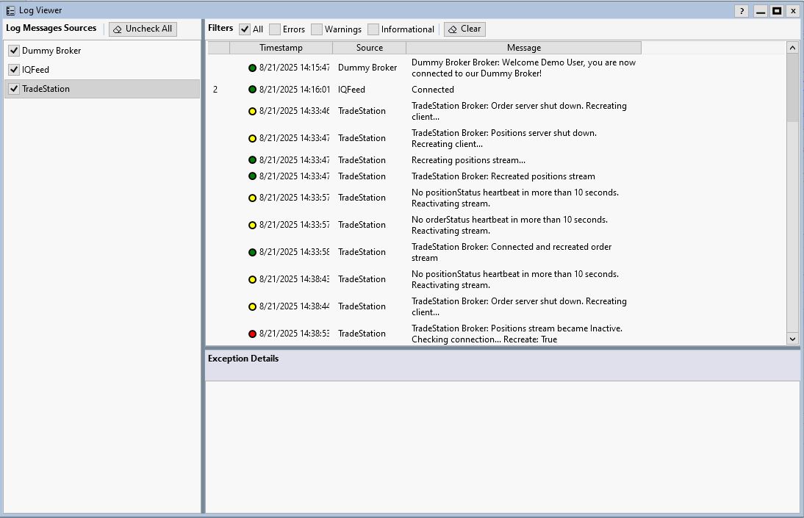This screenshot has height=518, width=804.
Task: Toggle the IQFeed source checkbox
Action: tap(14, 70)
